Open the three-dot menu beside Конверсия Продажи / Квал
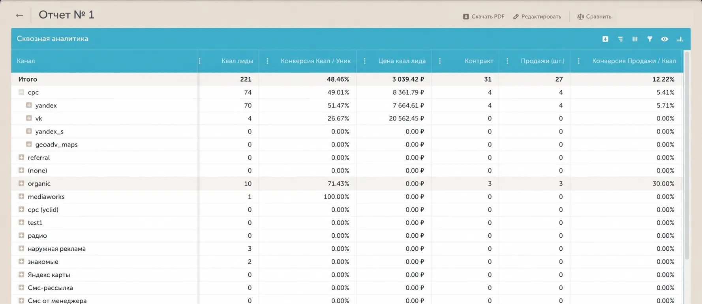This screenshot has width=702, height=304. coord(579,61)
